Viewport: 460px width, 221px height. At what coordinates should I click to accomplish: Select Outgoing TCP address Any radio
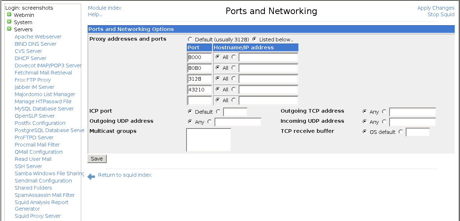(365, 112)
